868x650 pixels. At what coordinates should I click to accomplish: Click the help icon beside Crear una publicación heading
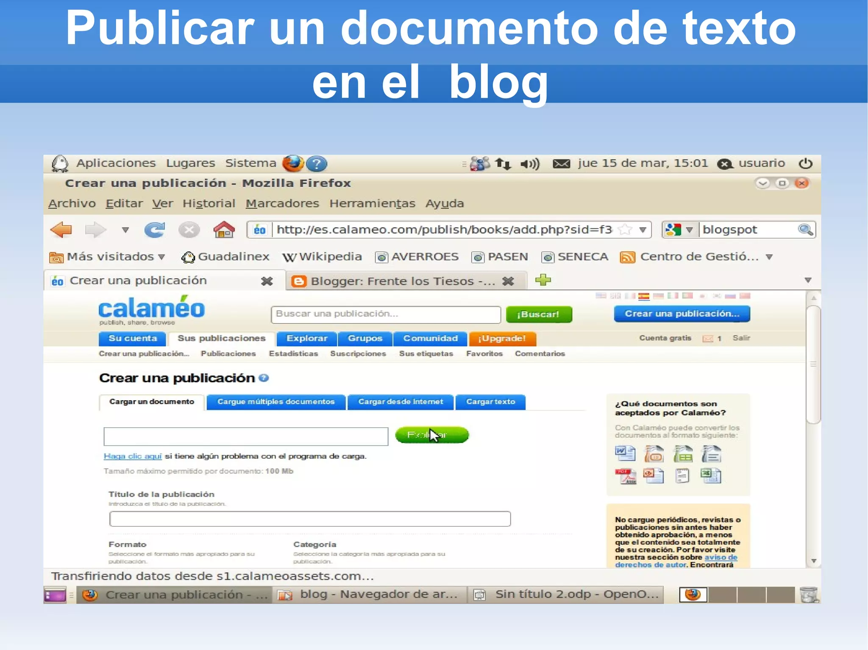click(264, 378)
